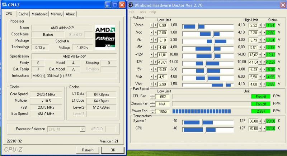Screen dimensions: 287x156
Task: Click the CPU temperature slider thumb
Action: point(205,130)
